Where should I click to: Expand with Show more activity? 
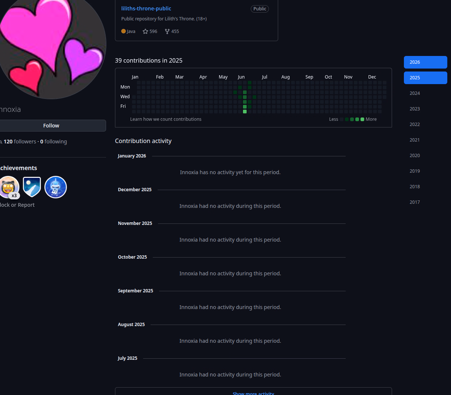253,393
